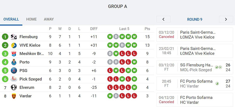Click the Porto club crest
This screenshot has width=235, height=107.
[x=14, y=62]
